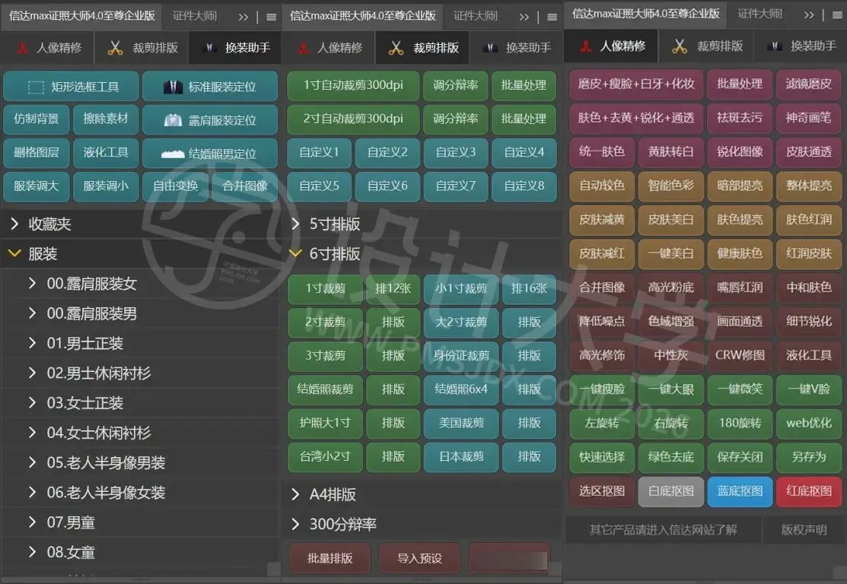Click 1寸自动裁剪300dpi button

tap(353, 85)
